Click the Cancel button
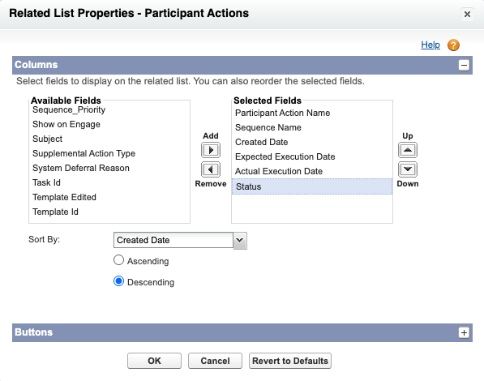 (215, 361)
